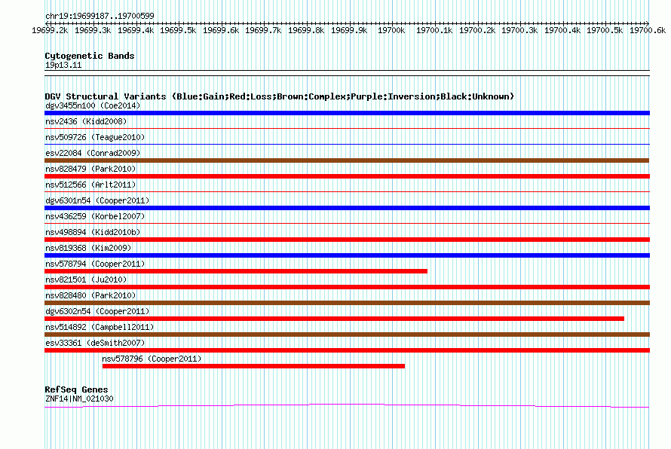Open nsv509726 (Teague2010) variant label
The image size is (671, 449).
click(x=95, y=137)
